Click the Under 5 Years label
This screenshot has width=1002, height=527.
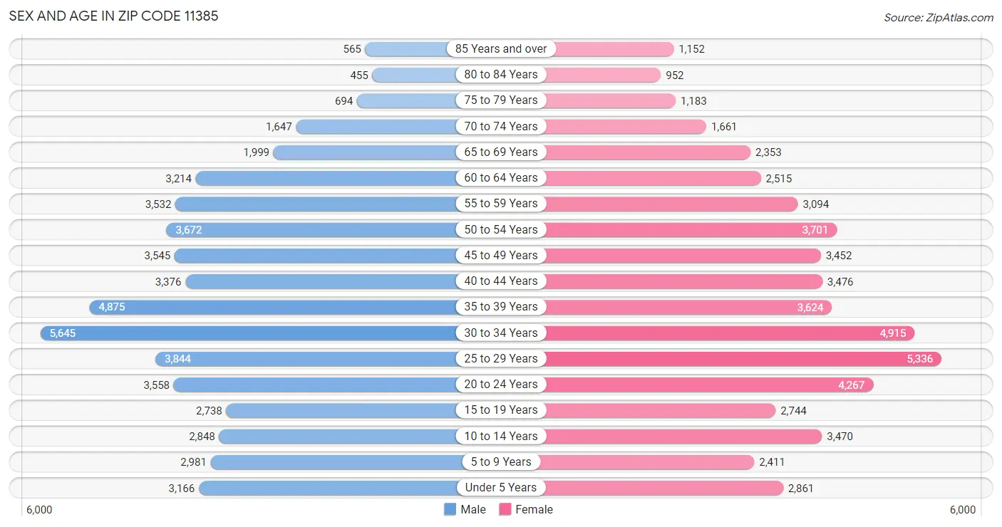coord(501,488)
